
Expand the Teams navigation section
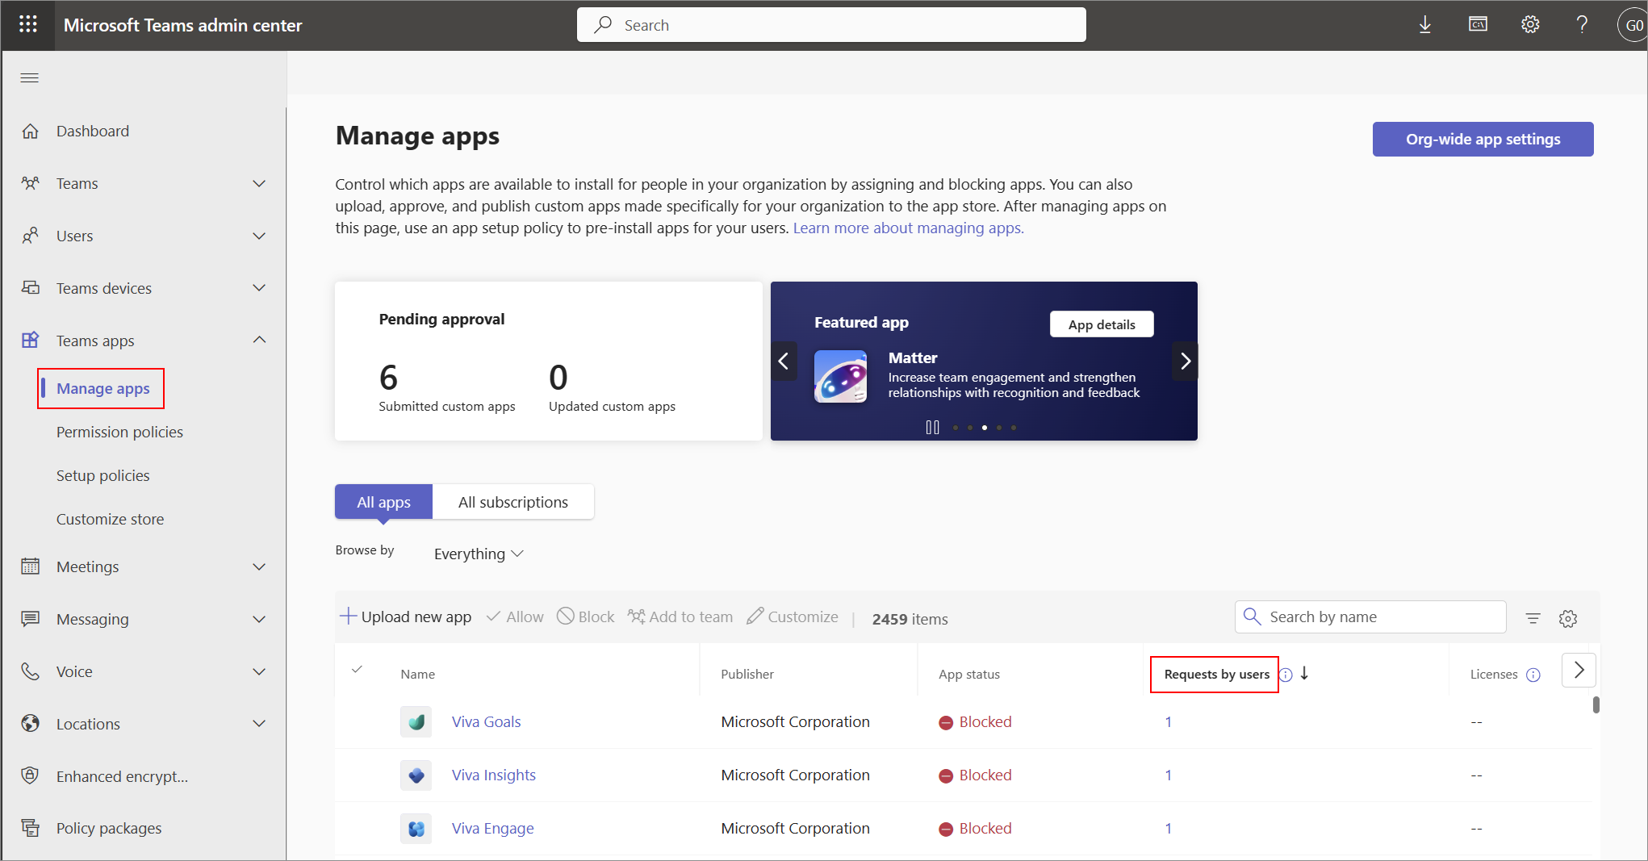[259, 183]
